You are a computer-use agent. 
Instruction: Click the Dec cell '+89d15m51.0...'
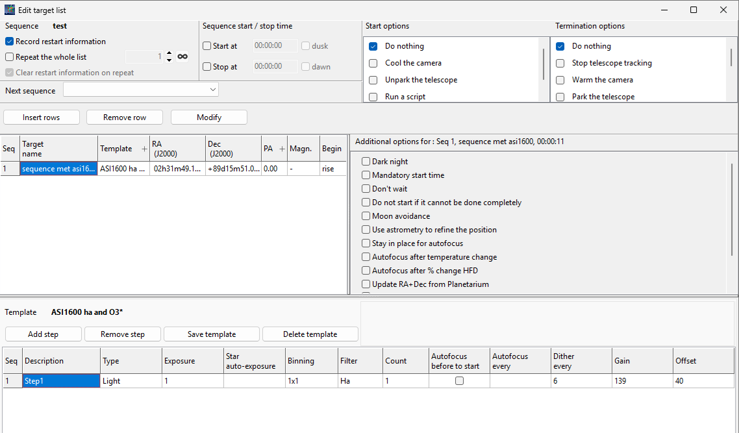click(x=234, y=169)
